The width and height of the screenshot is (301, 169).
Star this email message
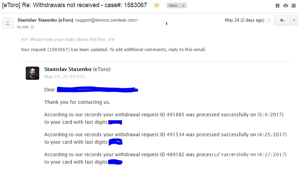[269, 20]
